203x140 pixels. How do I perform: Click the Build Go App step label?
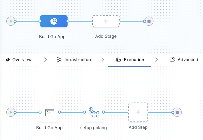coord(49,128)
